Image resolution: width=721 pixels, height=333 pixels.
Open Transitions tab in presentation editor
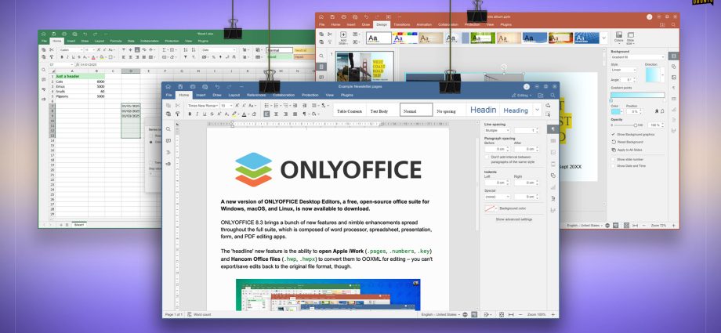(x=401, y=24)
